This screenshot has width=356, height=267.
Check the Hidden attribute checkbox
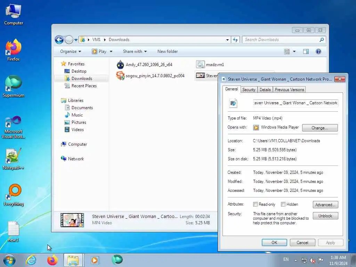click(283, 204)
